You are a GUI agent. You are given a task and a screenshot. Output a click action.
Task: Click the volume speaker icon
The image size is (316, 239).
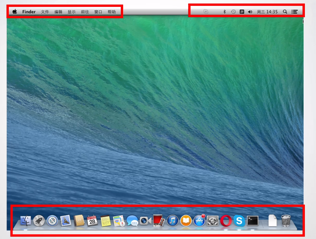(250, 12)
